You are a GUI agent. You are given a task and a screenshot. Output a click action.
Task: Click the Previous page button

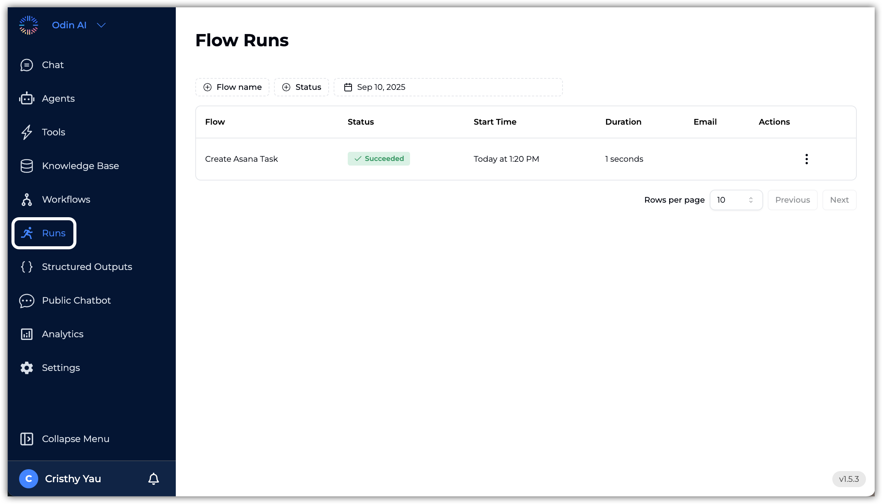point(792,200)
